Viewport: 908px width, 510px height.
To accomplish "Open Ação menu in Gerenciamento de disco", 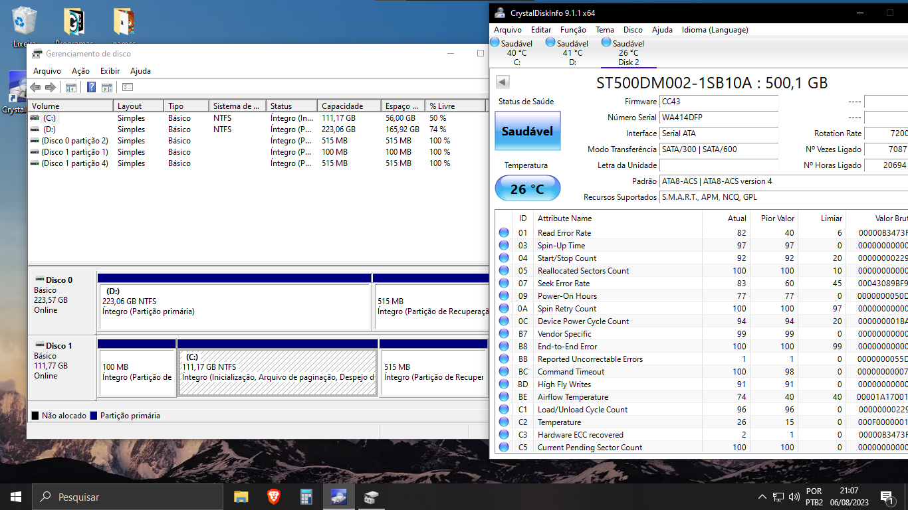I will (x=80, y=71).
